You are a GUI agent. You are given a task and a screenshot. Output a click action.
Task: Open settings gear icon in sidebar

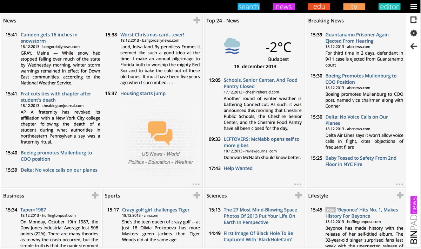414,33
